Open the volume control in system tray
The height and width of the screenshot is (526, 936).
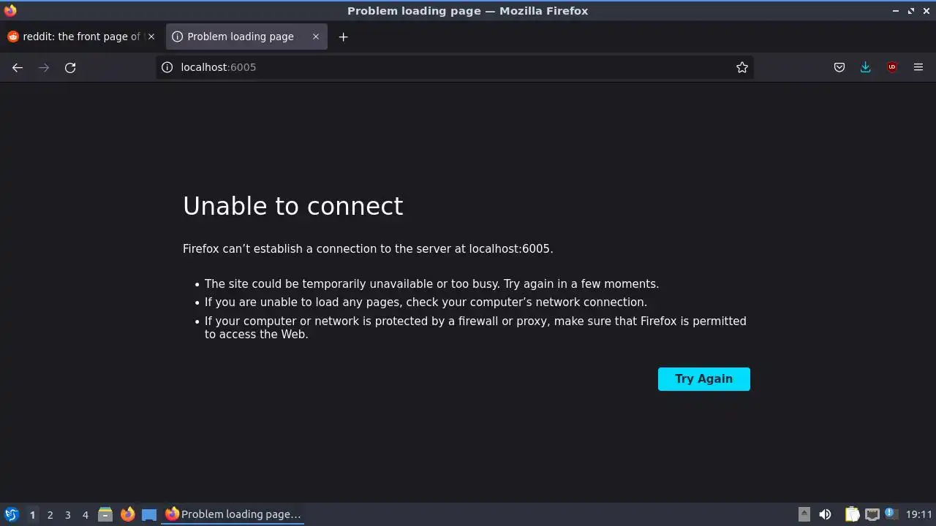coord(825,514)
